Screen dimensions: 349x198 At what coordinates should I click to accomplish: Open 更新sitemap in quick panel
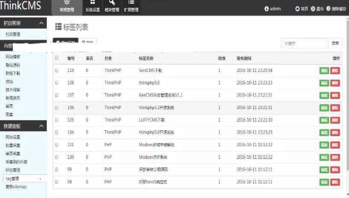pyautogui.click(x=16, y=187)
